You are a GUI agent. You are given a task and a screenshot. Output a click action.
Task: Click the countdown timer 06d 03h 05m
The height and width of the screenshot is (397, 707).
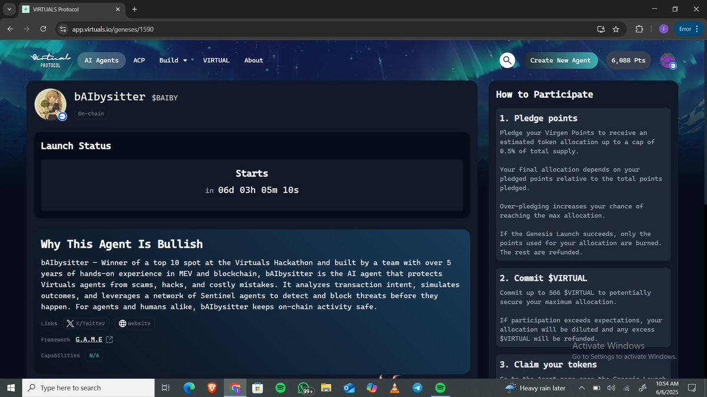point(258,191)
